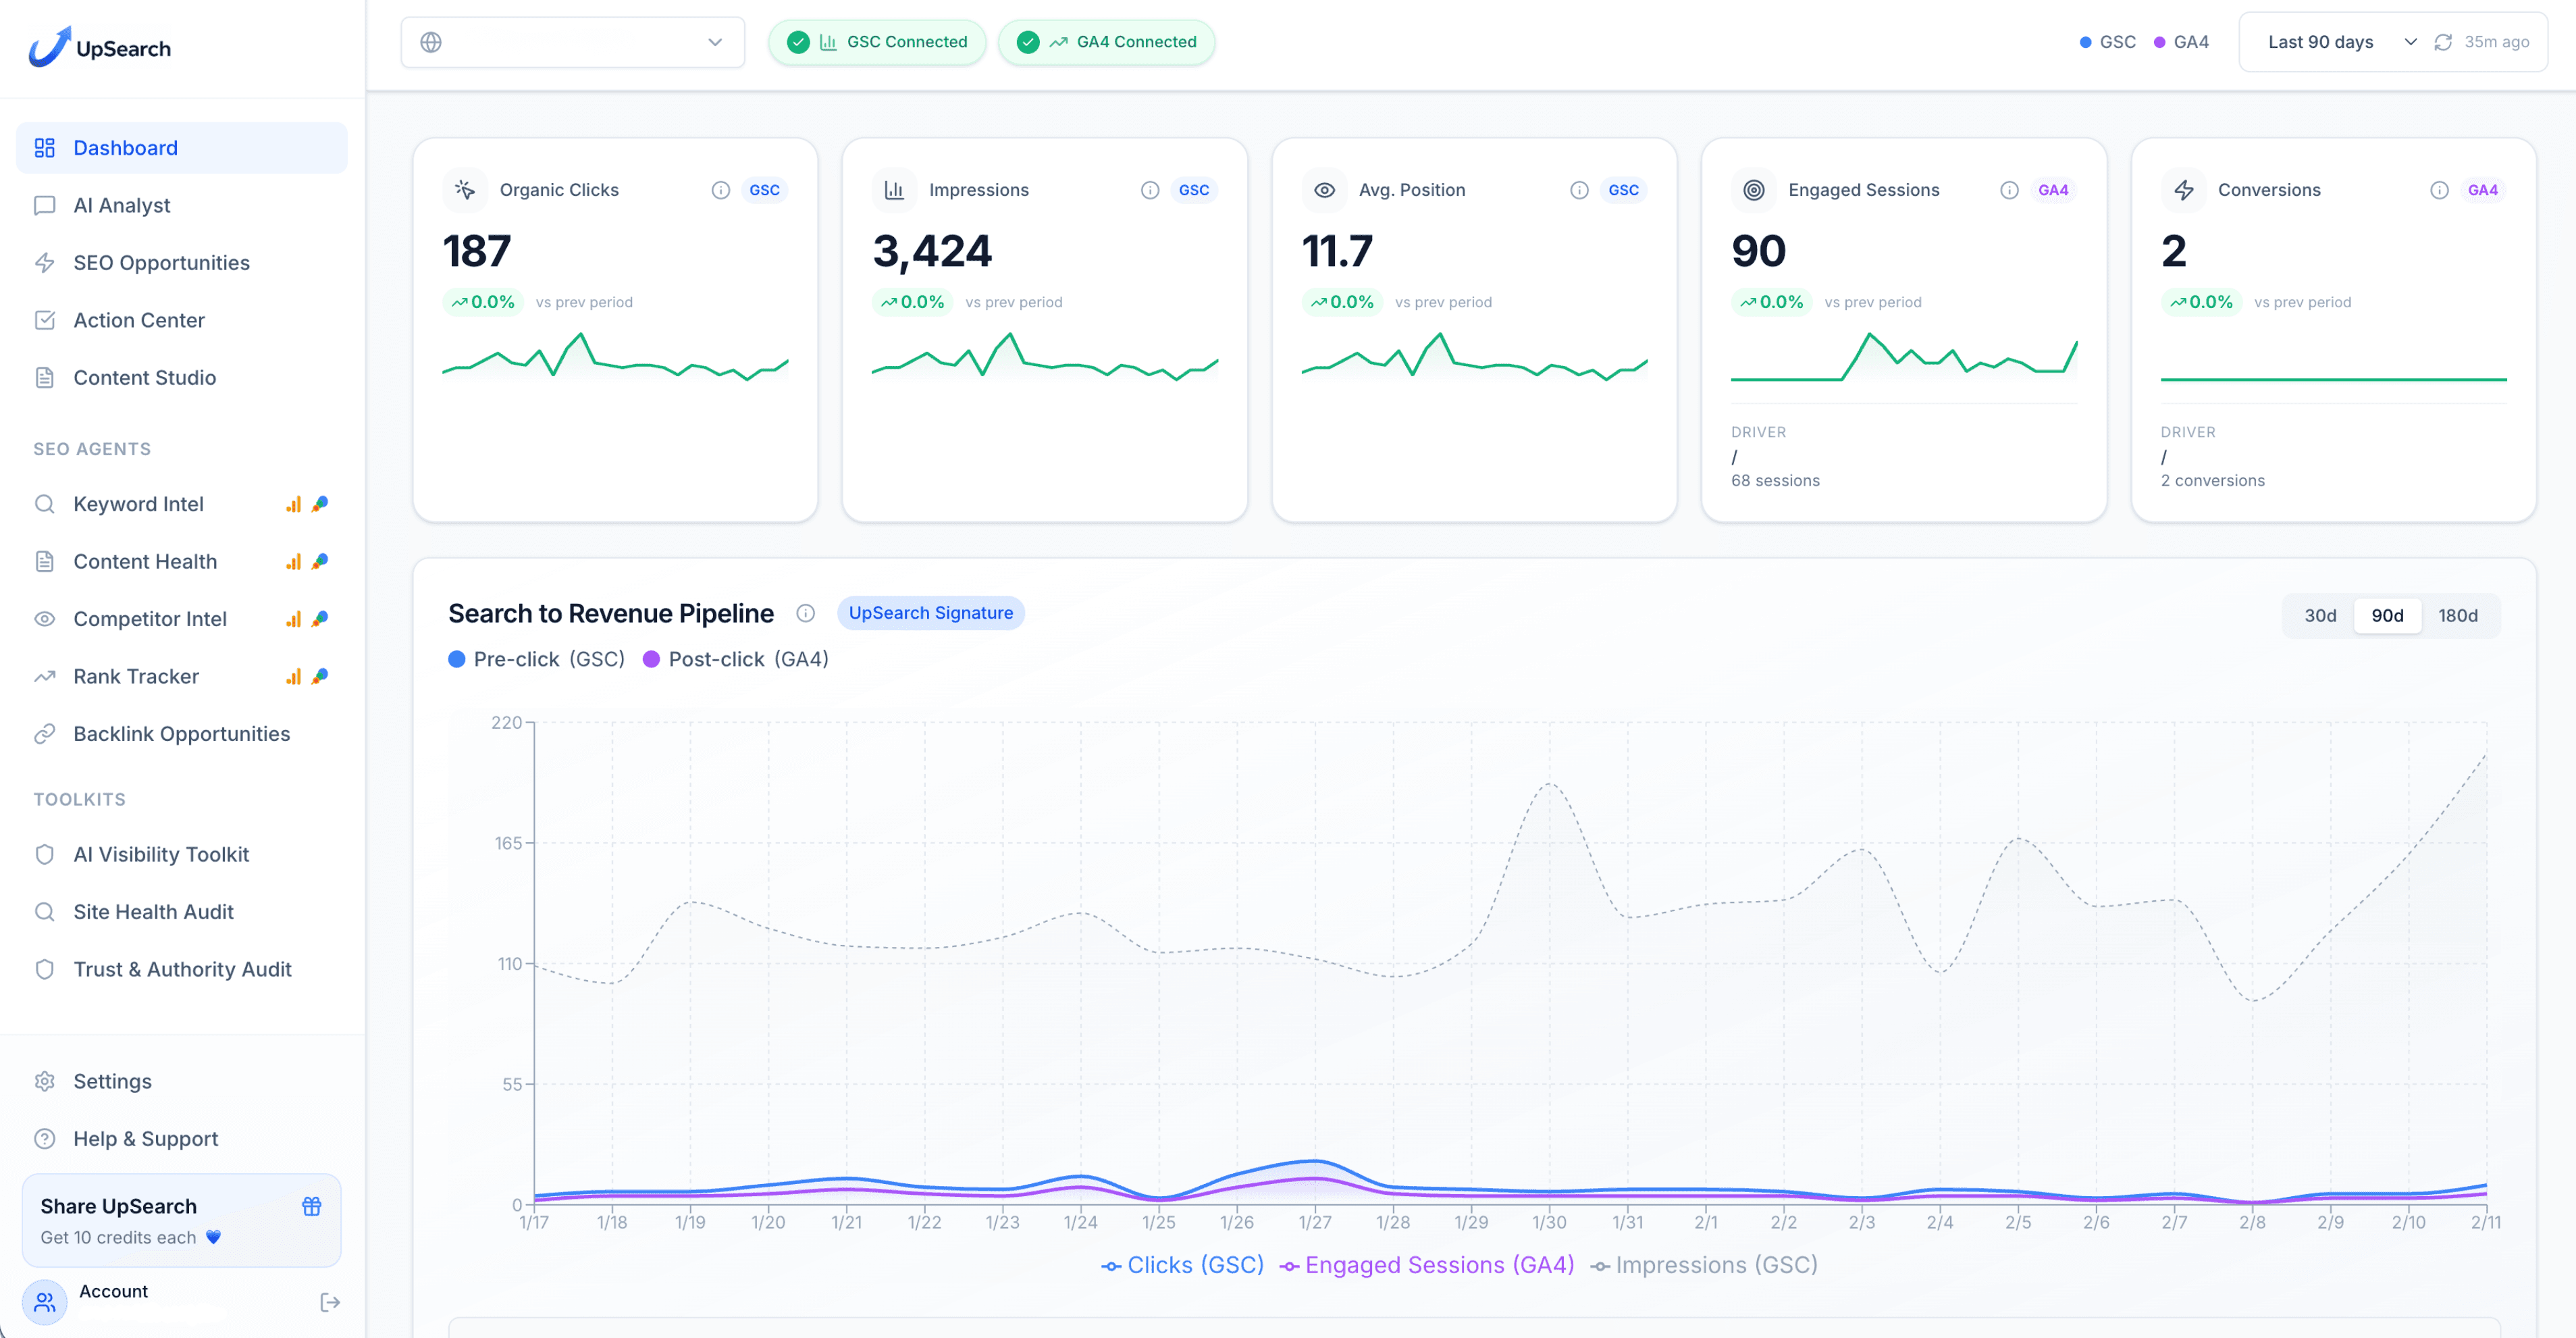The width and height of the screenshot is (2576, 1338).
Task: Select the 90d range option
Action: coord(2387,615)
